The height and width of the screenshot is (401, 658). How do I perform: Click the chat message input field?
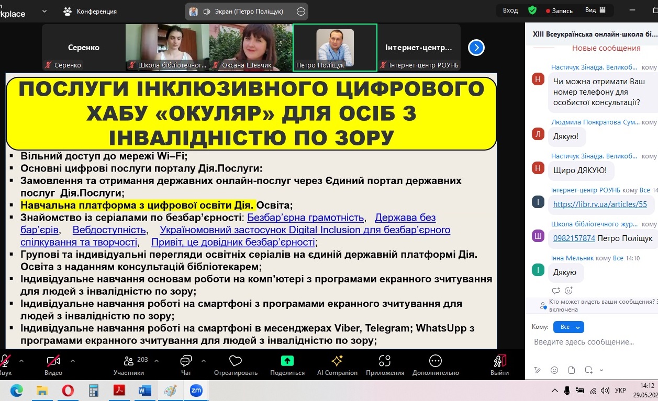(592, 342)
